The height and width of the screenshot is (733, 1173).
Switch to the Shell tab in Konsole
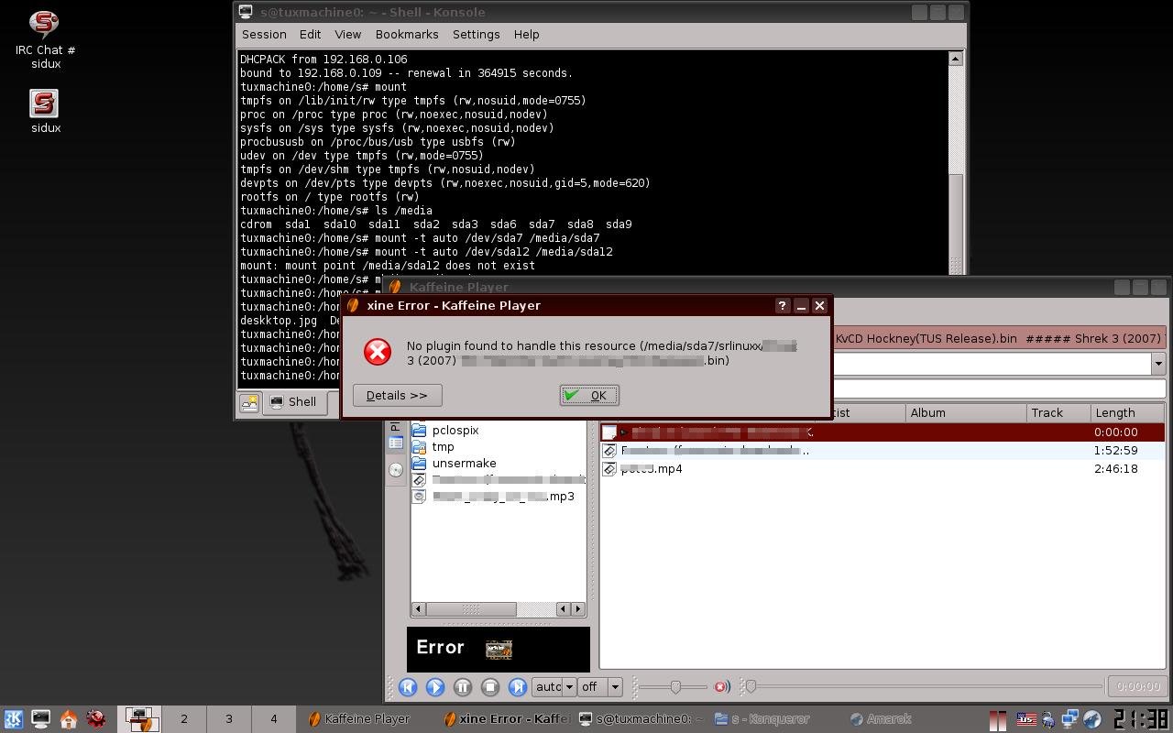point(294,402)
